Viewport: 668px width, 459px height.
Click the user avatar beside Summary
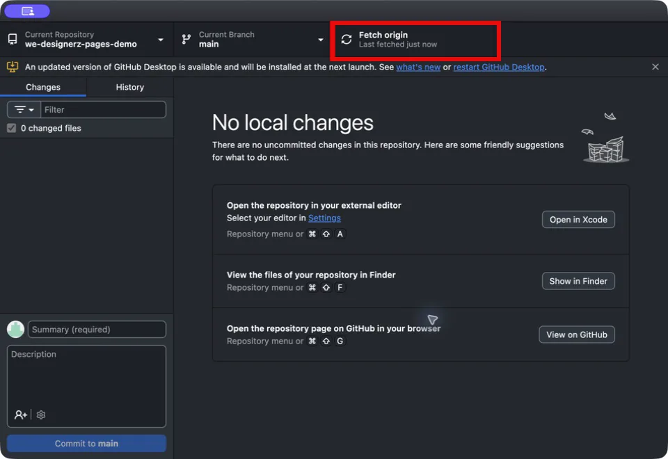pos(16,329)
